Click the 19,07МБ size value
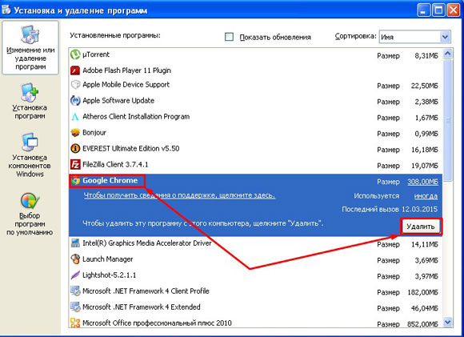Viewport: 464px width, 337px height. tap(424, 166)
